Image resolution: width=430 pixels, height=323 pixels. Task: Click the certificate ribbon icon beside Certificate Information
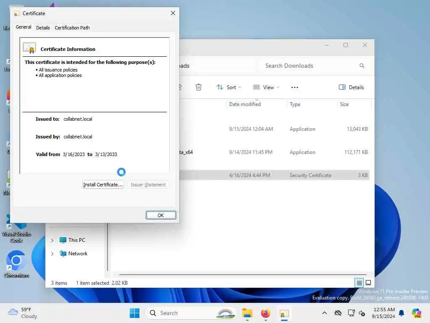(30, 48)
